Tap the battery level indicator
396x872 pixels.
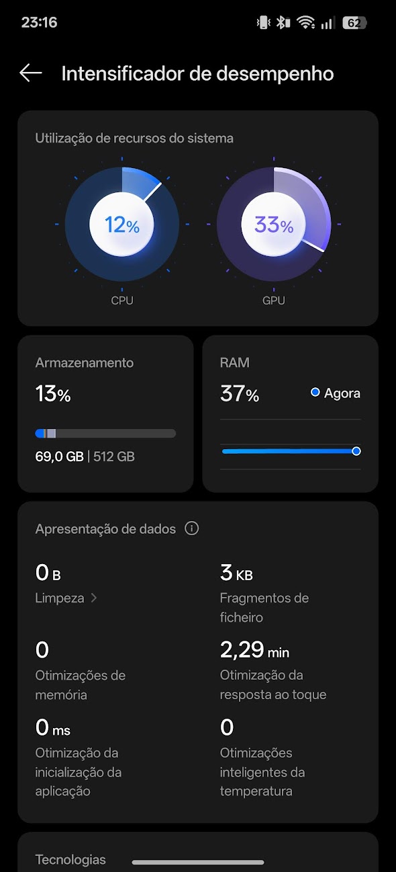click(354, 22)
